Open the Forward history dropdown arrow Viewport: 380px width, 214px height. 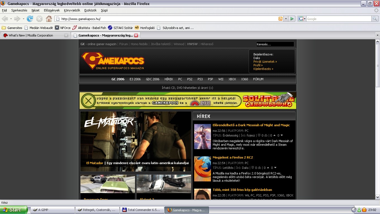(x=23, y=19)
